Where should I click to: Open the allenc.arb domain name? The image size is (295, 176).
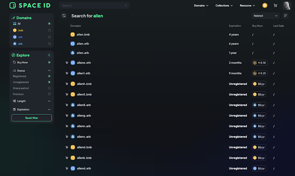84,137
